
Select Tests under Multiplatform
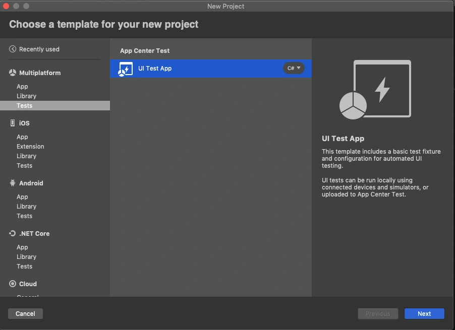tap(55, 105)
